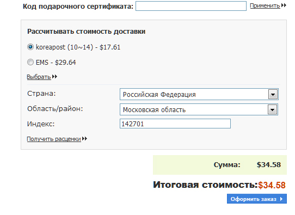This screenshot has width=295, height=215.
Task: Click the Оформить заказ button
Action: coord(257,199)
